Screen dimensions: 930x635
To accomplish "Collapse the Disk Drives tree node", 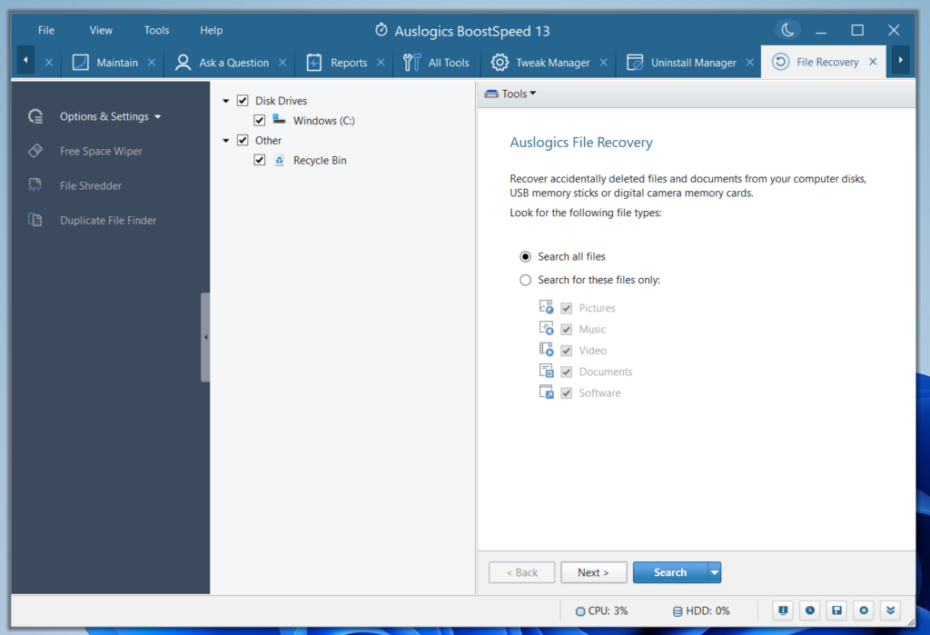I will click(x=224, y=100).
